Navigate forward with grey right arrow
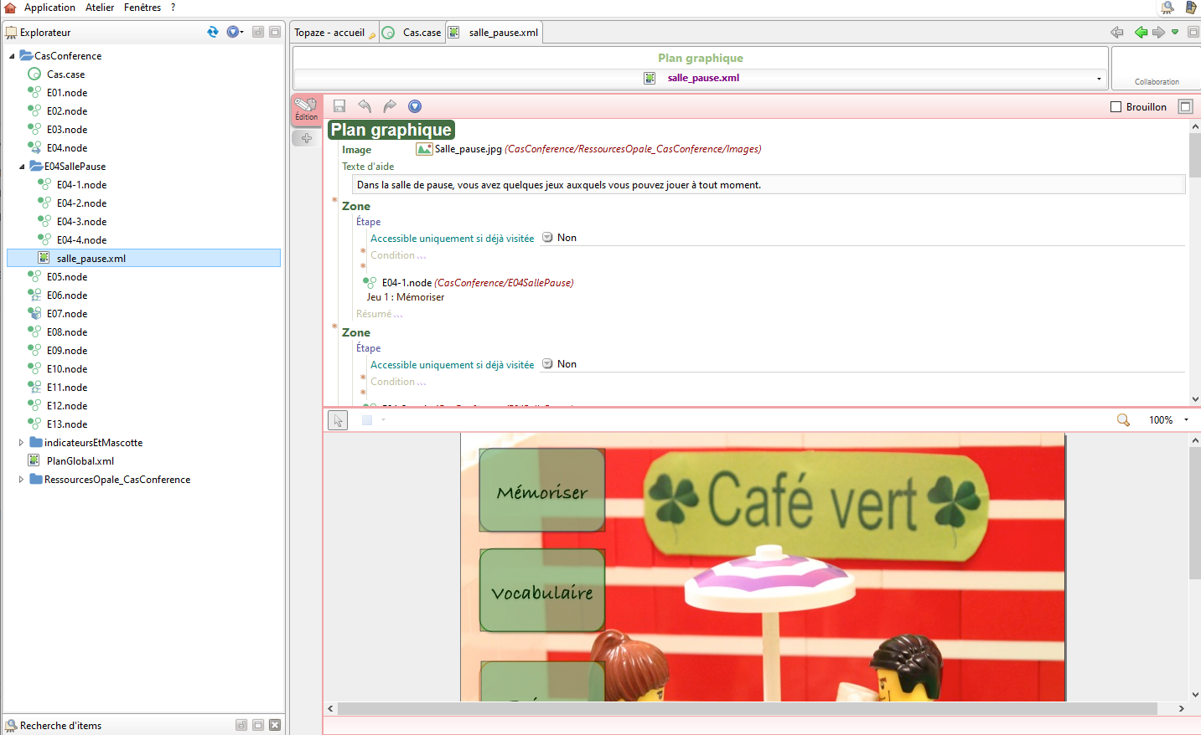The image size is (1201, 735). 1158,32
